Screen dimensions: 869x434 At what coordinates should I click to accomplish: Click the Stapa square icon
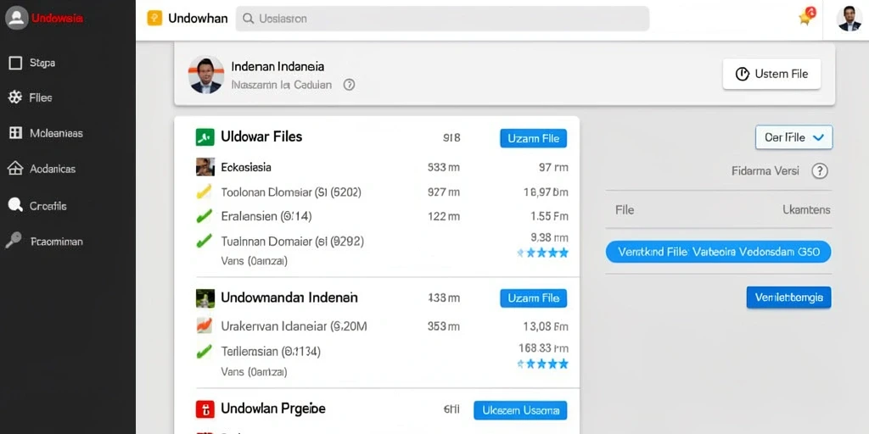pyautogui.click(x=15, y=63)
